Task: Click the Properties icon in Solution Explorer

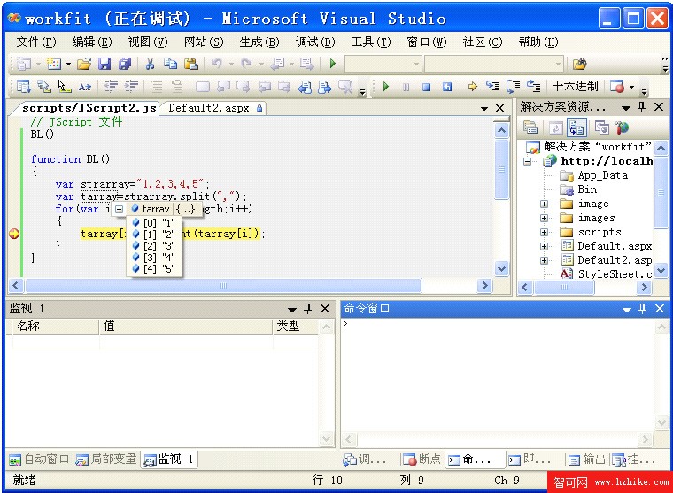Action: (x=531, y=127)
